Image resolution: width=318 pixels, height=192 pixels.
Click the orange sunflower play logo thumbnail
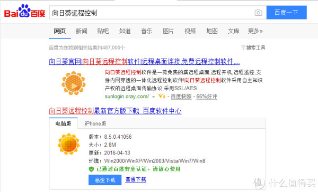click(74, 83)
